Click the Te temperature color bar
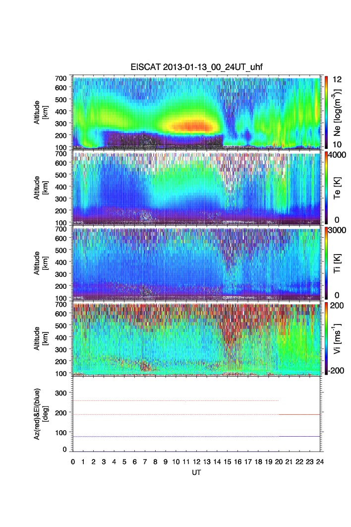The image size is (351, 527). coord(326,188)
